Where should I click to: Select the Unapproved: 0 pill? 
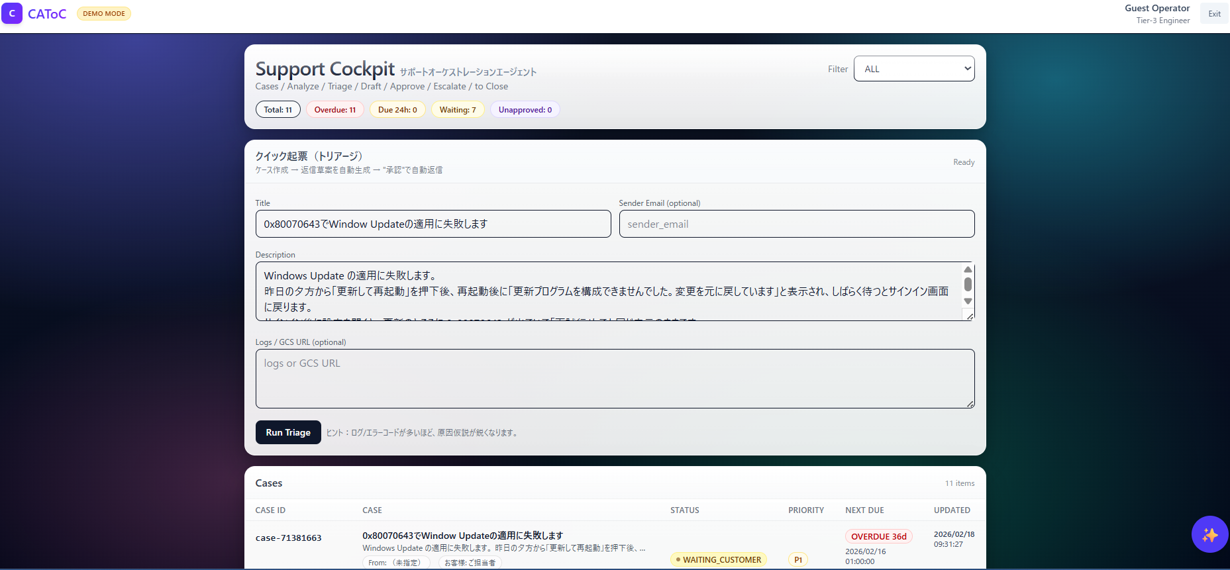tap(525, 110)
